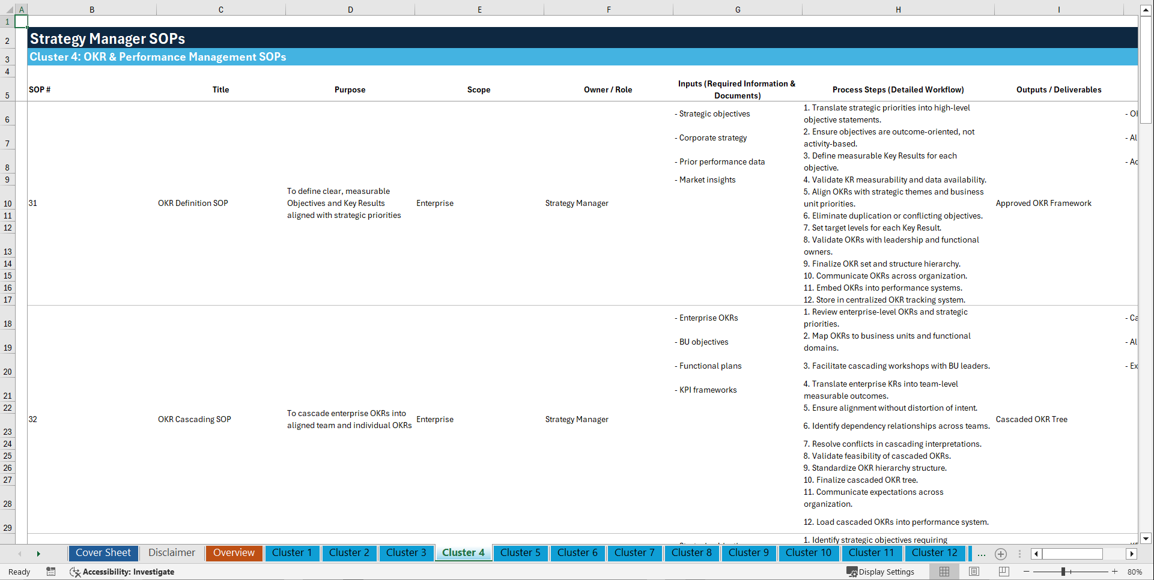Click cell containing OKR Cascading SOP
Viewport: 1154px width, 580px height.
click(x=194, y=419)
